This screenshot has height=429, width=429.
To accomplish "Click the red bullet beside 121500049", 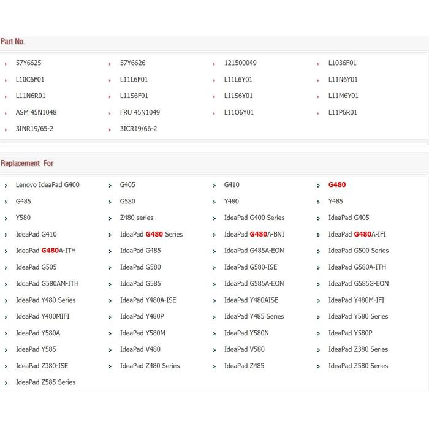I will 214,64.
